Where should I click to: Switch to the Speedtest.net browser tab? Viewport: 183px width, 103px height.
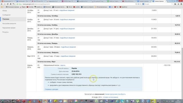coord(84,1)
